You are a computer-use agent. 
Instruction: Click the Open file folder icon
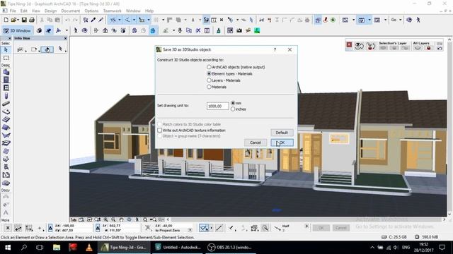(13, 20)
